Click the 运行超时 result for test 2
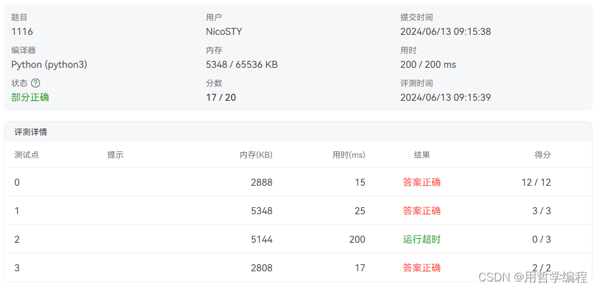 click(x=422, y=239)
